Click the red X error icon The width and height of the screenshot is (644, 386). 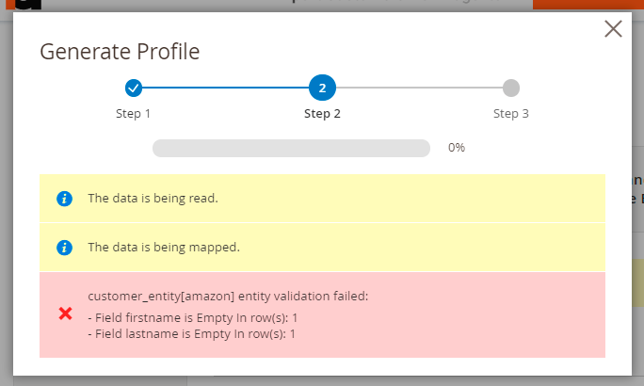click(x=65, y=314)
